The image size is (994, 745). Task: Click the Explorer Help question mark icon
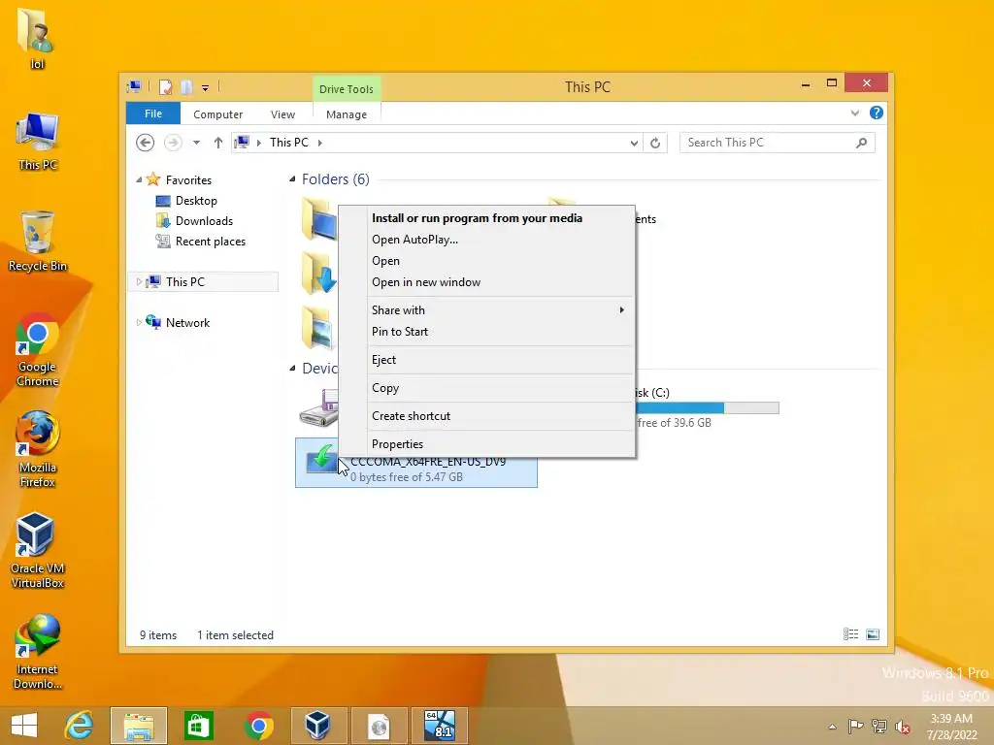click(877, 113)
